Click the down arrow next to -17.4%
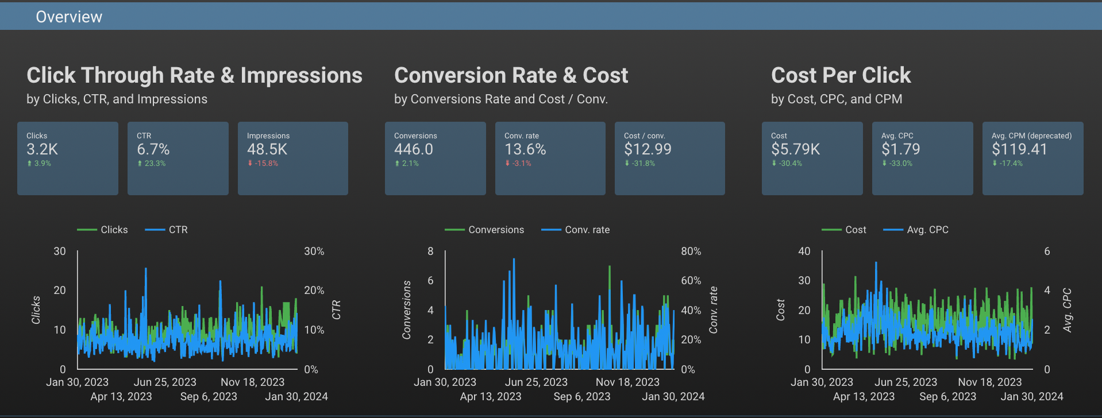 pyautogui.click(x=995, y=164)
